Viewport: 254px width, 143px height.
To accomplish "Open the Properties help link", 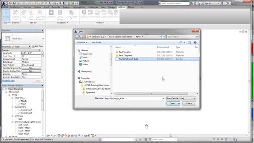I will click(8, 81).
